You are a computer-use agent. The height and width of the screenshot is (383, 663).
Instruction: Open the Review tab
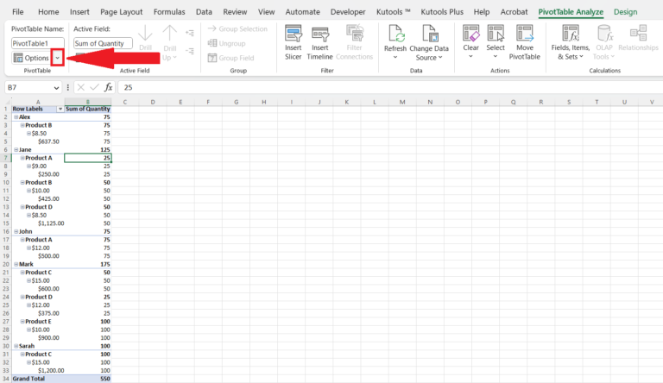[235, 12]
